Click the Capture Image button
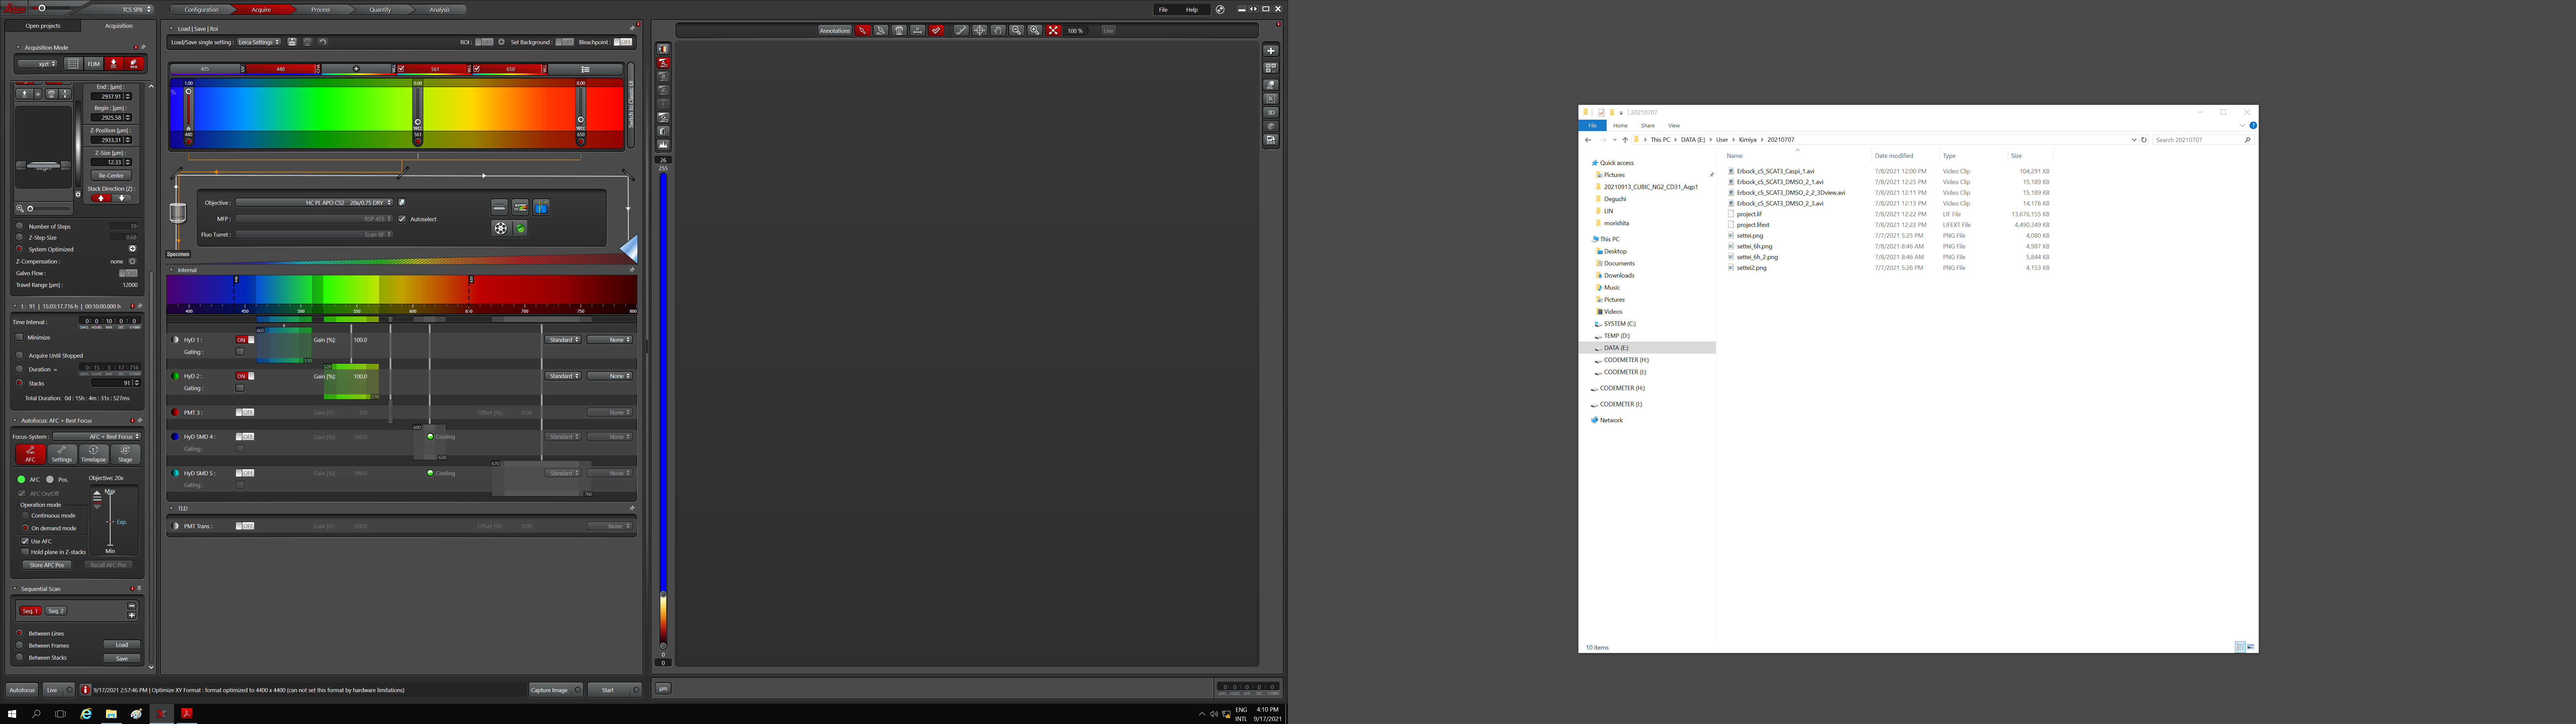Viewport: 2576px width, 724px height. coord(555,690)
